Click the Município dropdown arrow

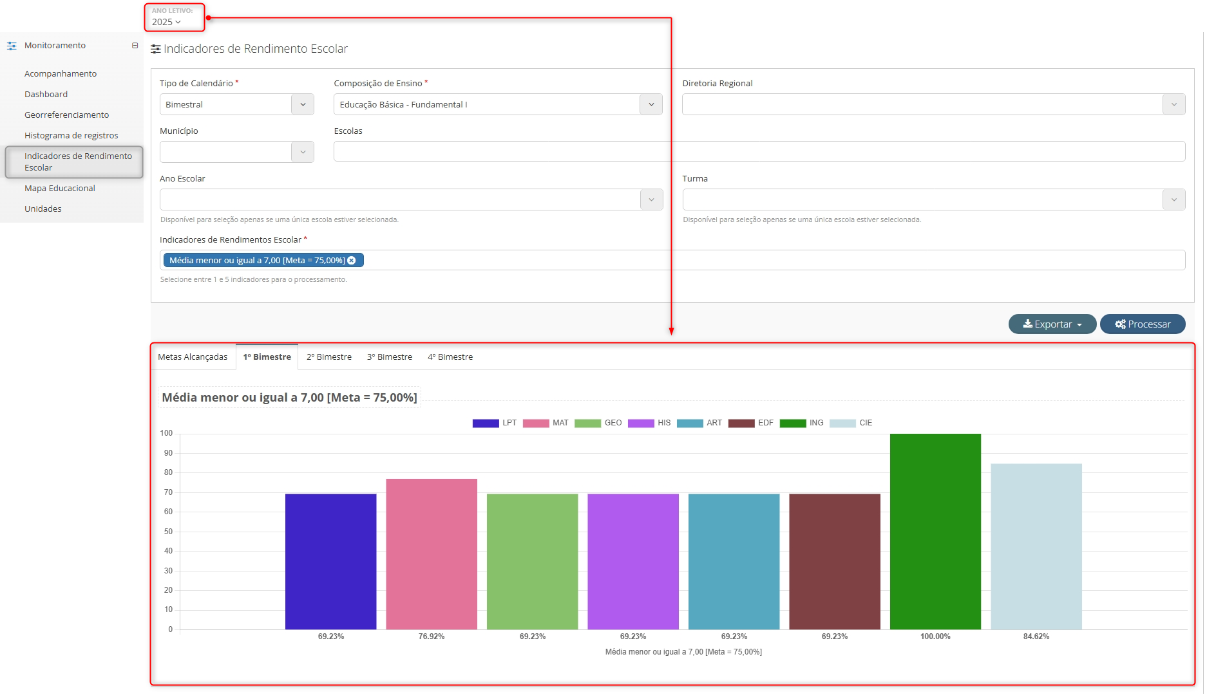[303, 152]
